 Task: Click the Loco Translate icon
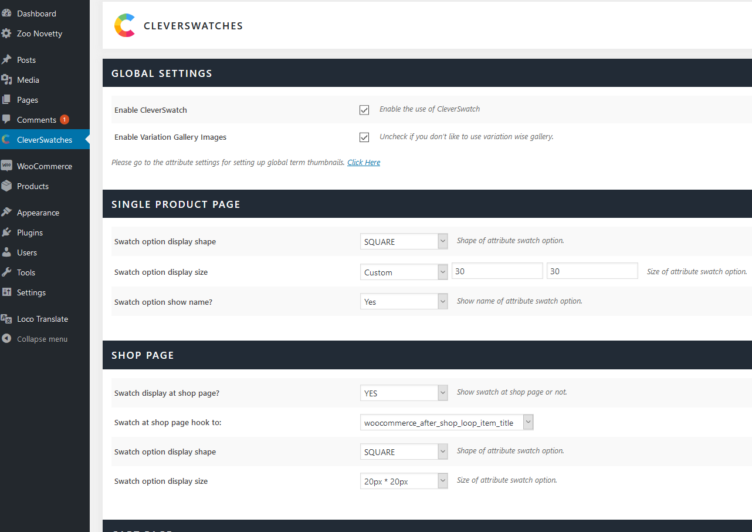coord(6,319)
